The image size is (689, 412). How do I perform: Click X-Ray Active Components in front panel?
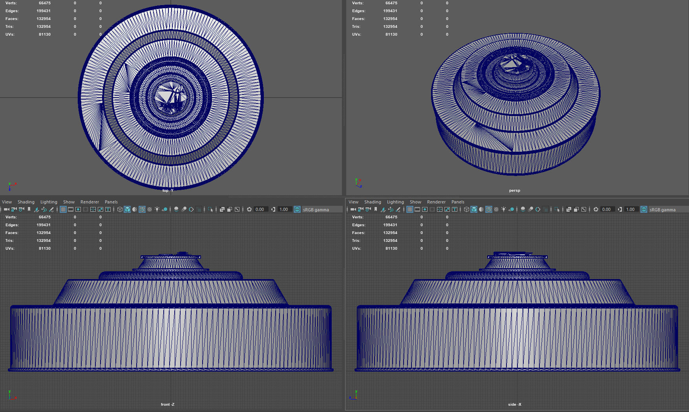[x=230, y=209]
